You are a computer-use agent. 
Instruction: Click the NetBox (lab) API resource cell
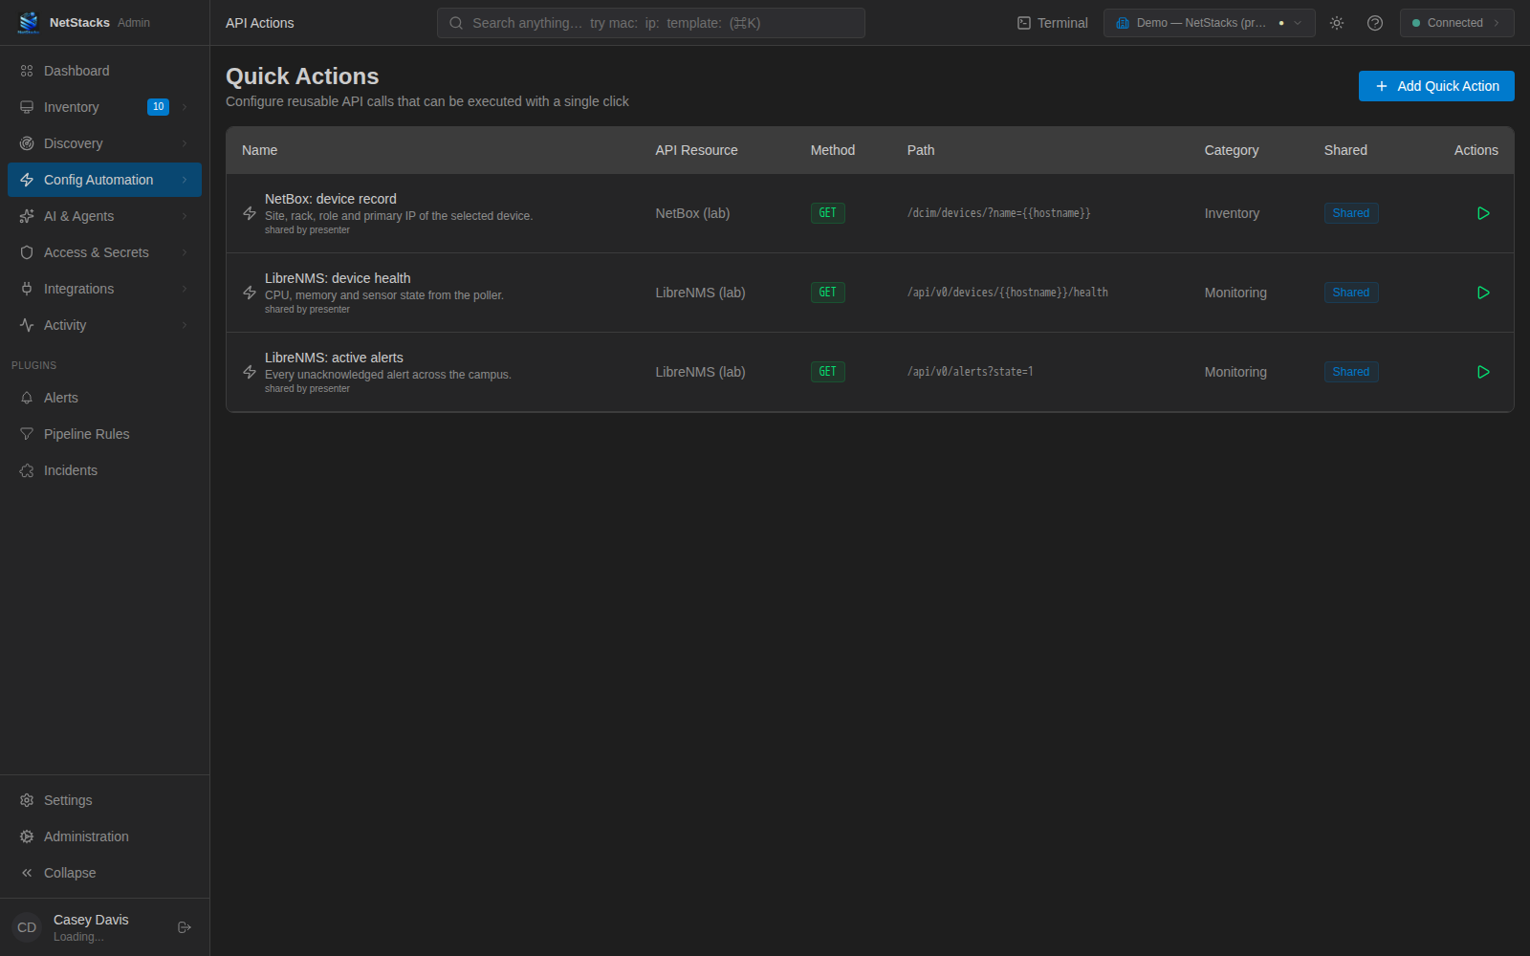point(692,213)
